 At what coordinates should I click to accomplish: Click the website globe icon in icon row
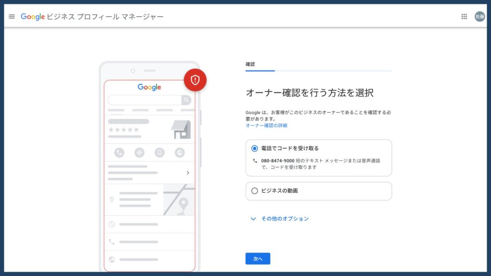point(180,153)
